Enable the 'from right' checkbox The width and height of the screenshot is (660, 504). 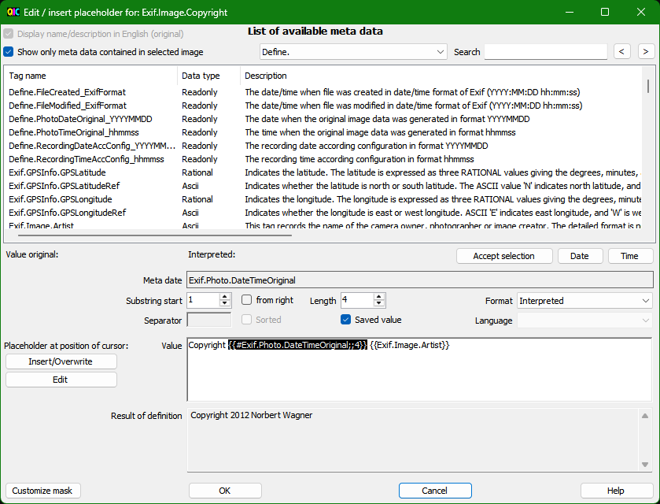tap(247, 299)
